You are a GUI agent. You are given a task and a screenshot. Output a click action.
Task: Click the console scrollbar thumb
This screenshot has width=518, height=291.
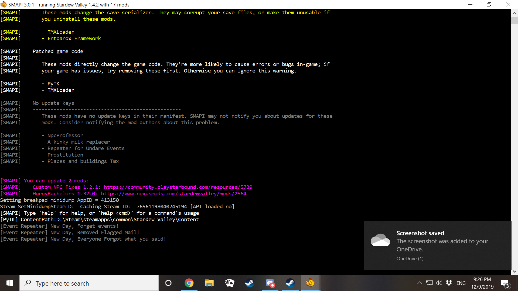click(x=514, y=21)
